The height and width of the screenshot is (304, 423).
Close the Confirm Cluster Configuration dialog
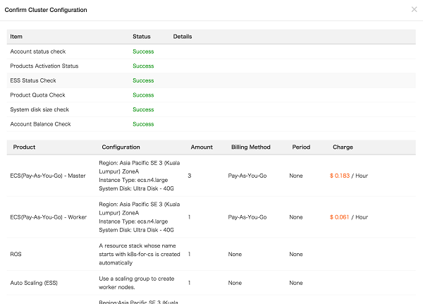414,10
